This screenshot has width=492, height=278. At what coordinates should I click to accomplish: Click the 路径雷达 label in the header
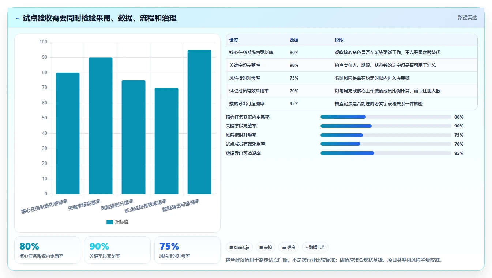click(467, 18)
